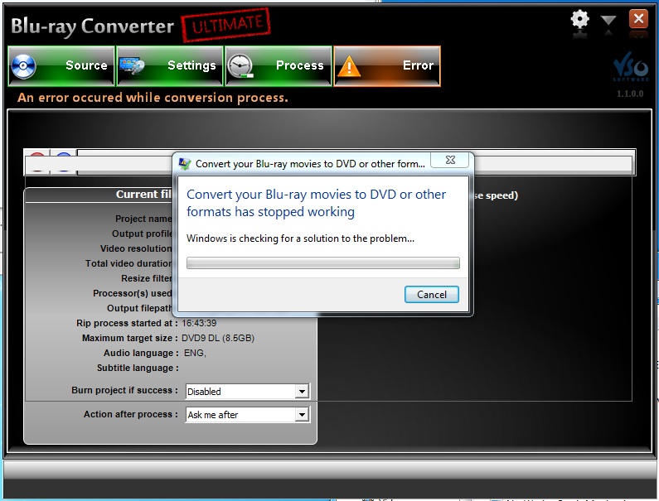659x501 pixels.
Task: Click the 'DVD9 DL (8.5GB)' target size value
Action: click(218, 338)
